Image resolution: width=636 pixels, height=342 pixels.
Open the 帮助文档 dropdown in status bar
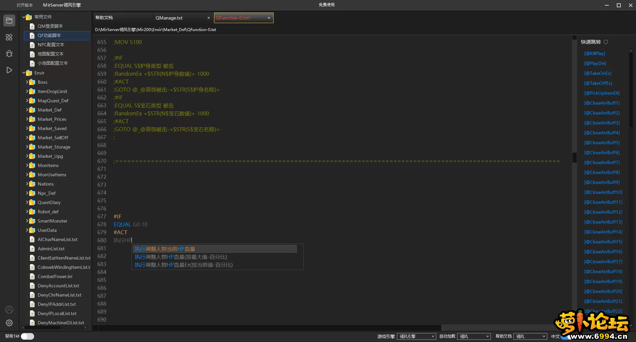tap(530, 336)
